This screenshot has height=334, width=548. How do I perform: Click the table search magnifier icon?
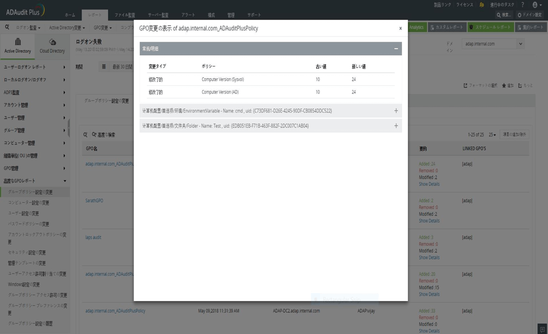[x=85, y=135]
